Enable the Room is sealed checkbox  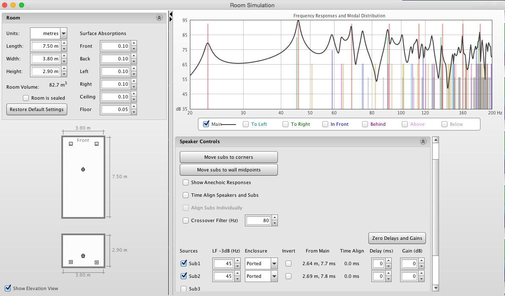26,98
